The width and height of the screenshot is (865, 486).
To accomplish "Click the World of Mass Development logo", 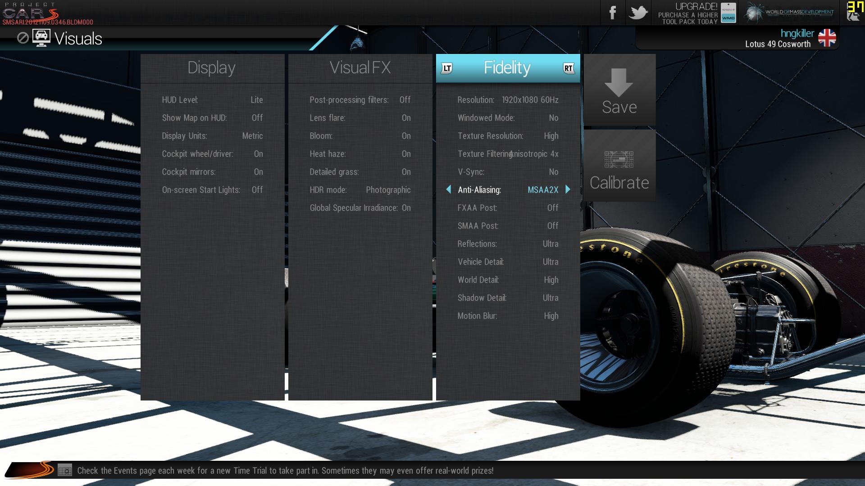I will (x=789, y=13).
